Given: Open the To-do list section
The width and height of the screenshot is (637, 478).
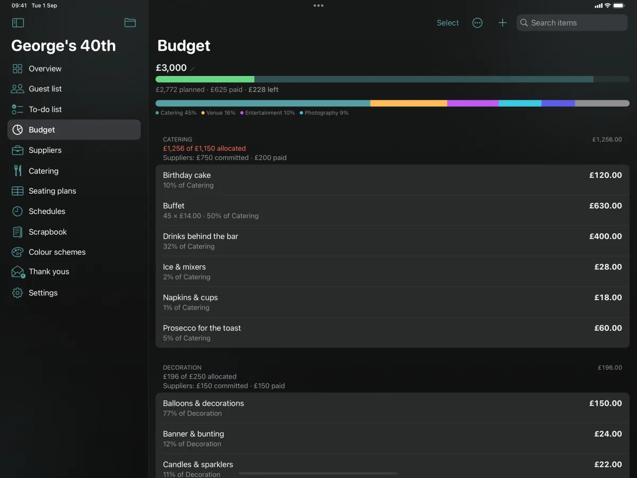Looking at the screenshot, I should tap(74, 109).
